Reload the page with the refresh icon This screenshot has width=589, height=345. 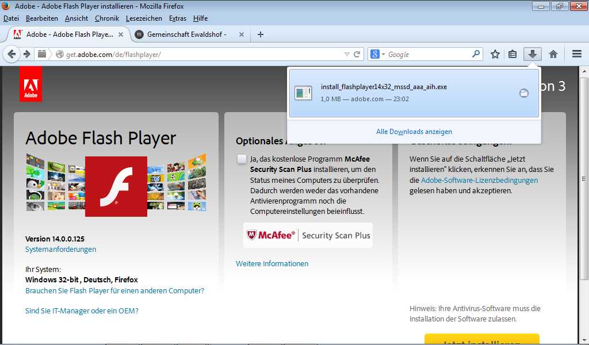tap(357, 55)
